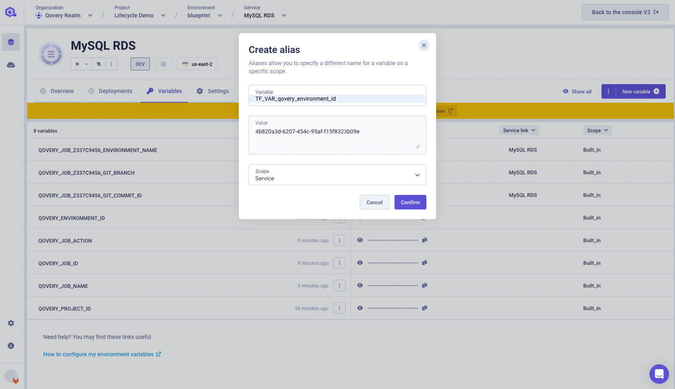The image size is (675, 389).
Task: Open the settings gear in left sidebar
Action: (x=11, y=323)
